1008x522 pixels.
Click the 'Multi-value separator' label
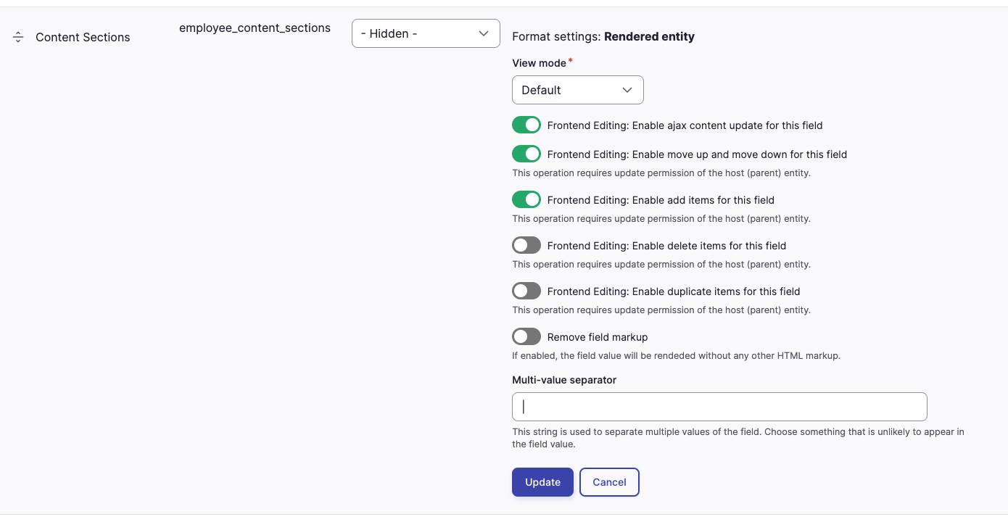point(564,380)
